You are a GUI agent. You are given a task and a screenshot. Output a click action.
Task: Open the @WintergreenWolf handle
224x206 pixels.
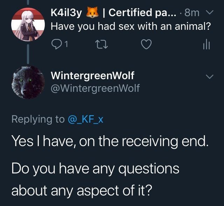coord(95,88)
